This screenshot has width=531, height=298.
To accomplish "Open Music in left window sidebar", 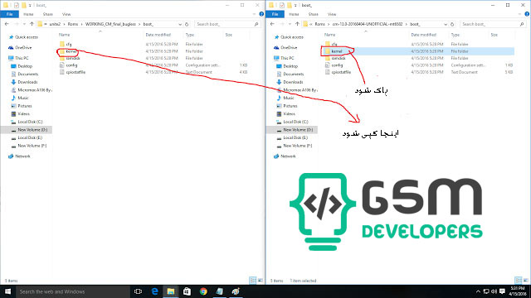I will pyautogui.click(x=20, y=98).
